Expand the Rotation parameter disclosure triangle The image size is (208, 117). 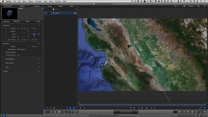(6, 31)
